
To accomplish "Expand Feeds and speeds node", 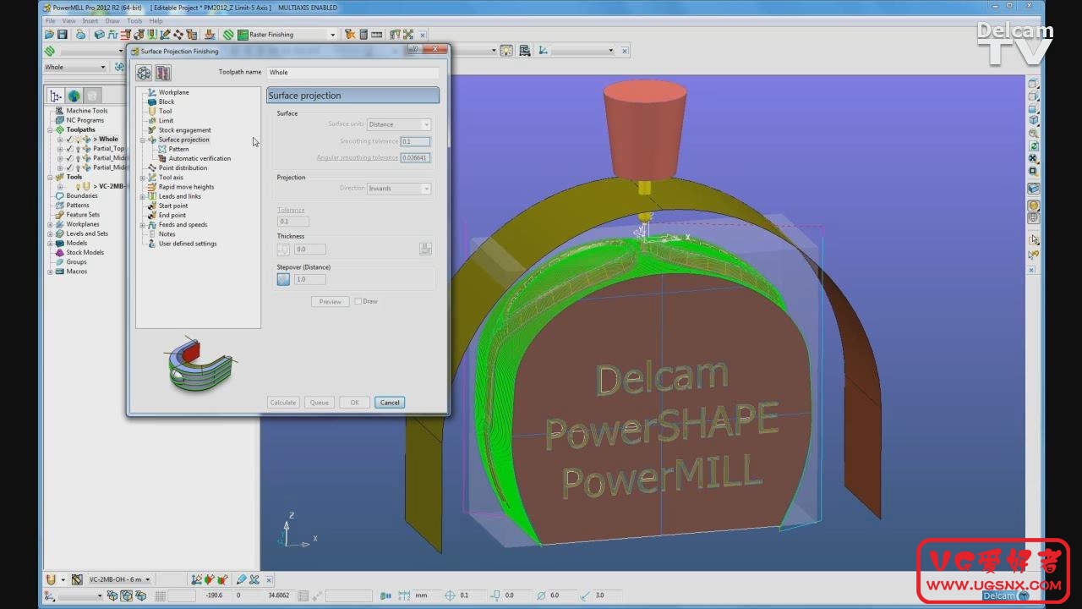I will tap(143, 225).
